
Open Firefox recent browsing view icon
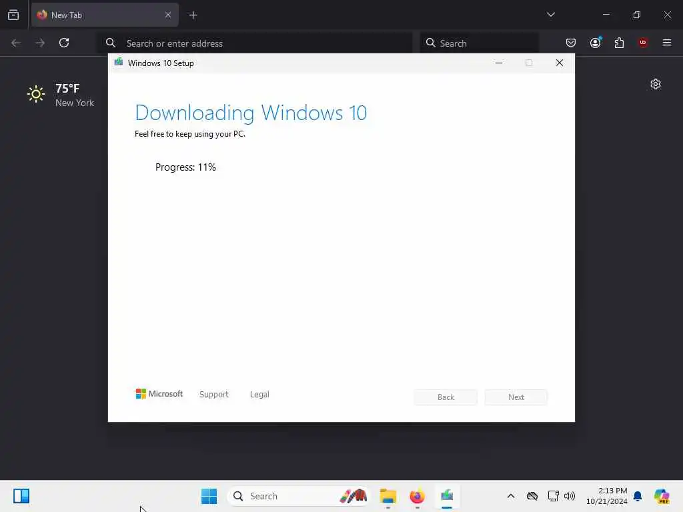[x=13, y=15]
